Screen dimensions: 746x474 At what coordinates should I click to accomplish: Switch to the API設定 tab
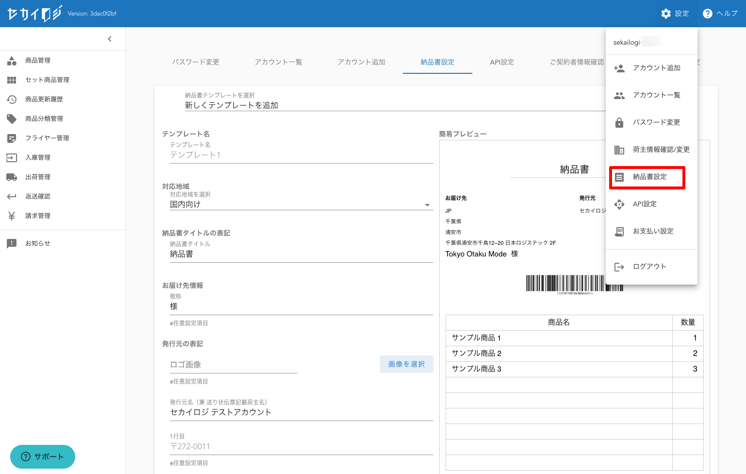point(502,62)
